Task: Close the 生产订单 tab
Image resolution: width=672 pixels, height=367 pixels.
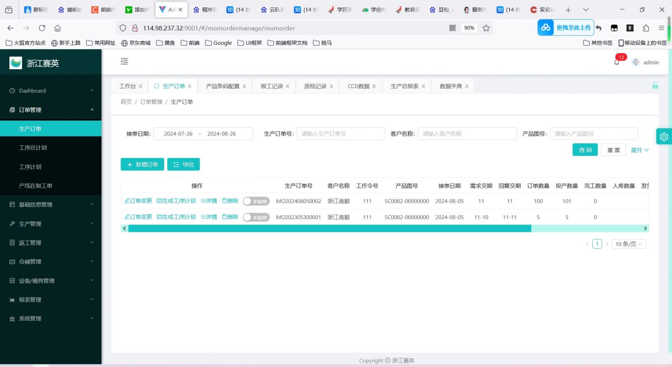Action: [x=189, y=86]
